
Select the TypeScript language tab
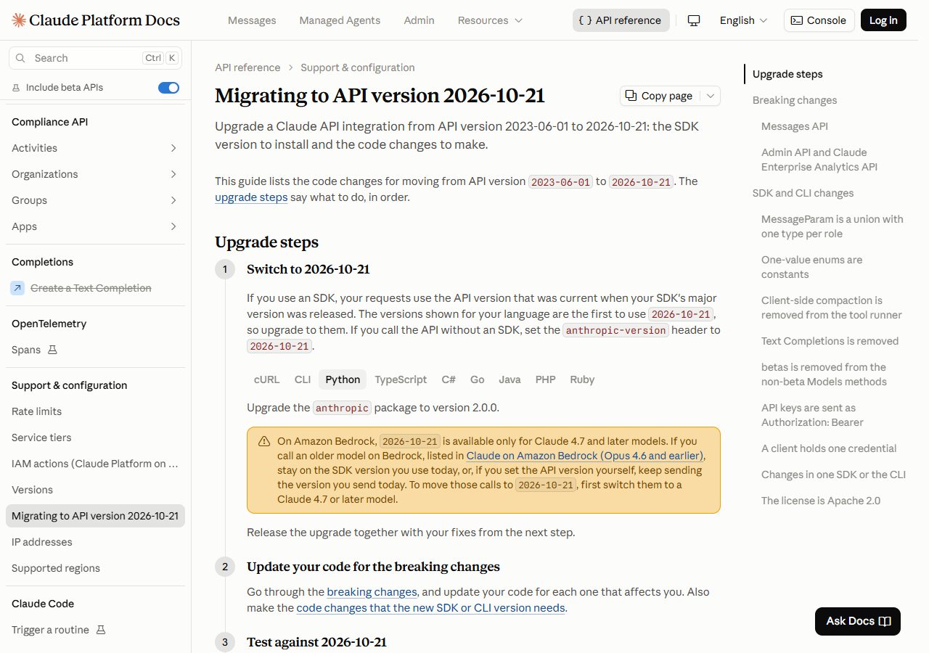pos(401,379)
